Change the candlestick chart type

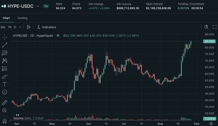point(29,27)
